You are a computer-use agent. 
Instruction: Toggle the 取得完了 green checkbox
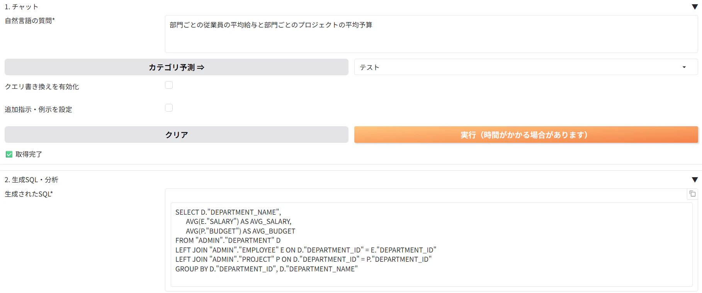pos(9,154)
